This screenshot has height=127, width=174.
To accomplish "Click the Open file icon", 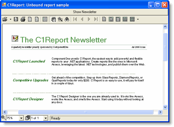I will tap(5, 19).
